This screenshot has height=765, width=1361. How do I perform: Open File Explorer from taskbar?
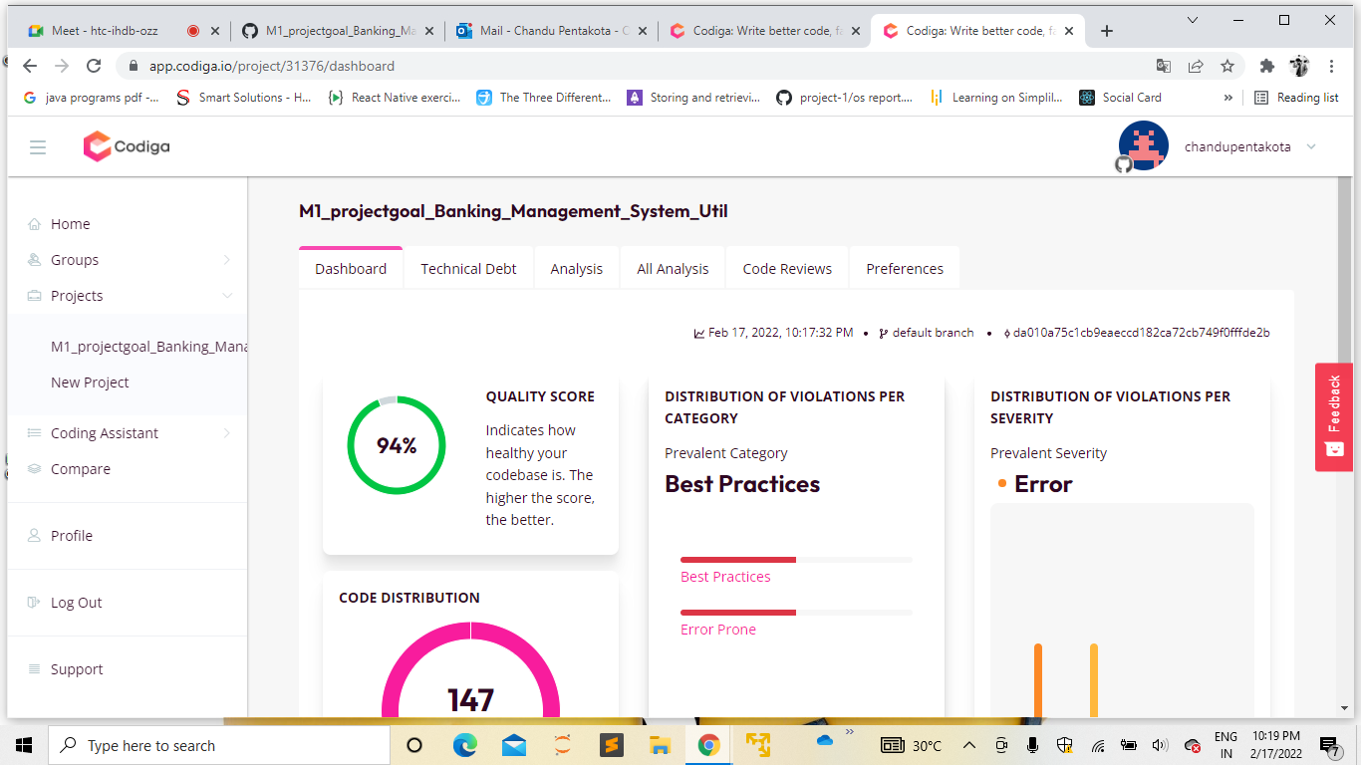[x=660, y=745]
